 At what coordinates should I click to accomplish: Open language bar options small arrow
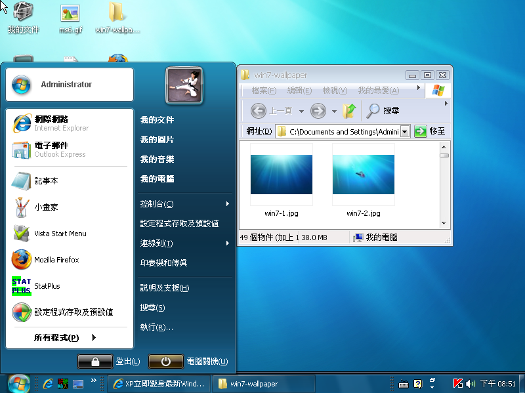[x=432, y=387]
